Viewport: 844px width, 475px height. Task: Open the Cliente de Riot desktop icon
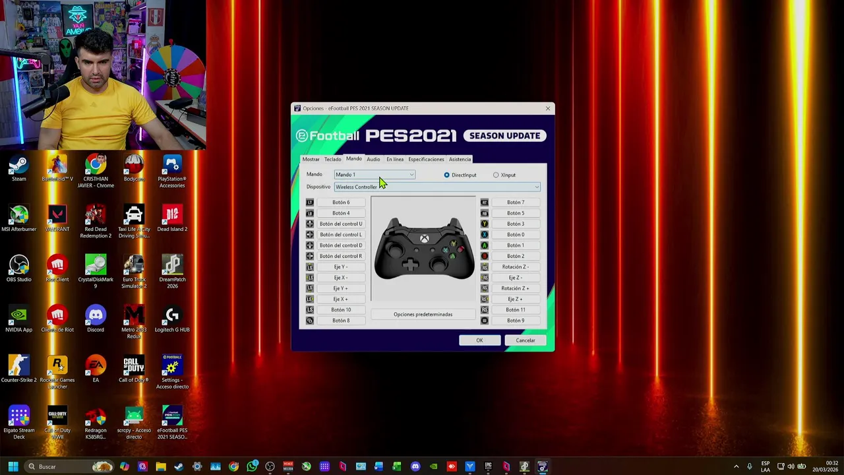coord(57,319)
